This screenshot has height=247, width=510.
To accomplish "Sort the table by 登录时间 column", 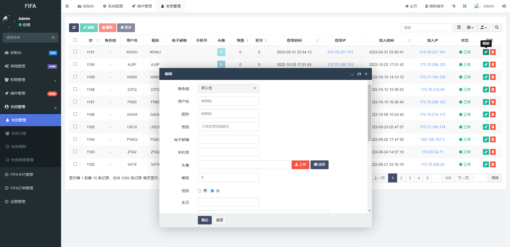I will click(x=294, y=40).
